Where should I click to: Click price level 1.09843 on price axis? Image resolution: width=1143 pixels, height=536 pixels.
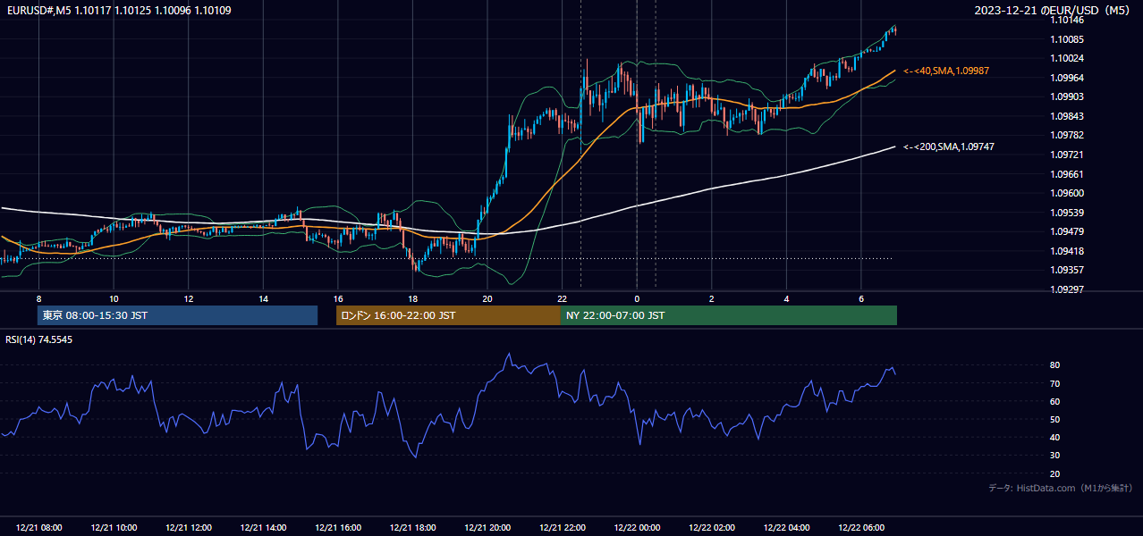point(1066,116)
